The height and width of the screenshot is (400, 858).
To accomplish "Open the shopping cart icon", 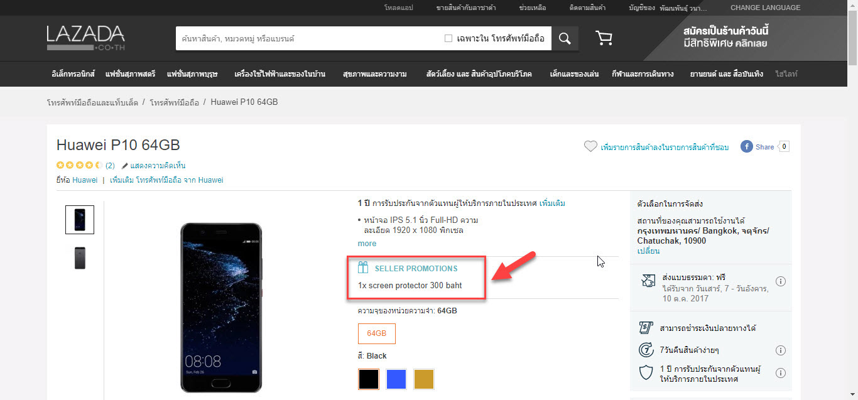I will 604,38.
